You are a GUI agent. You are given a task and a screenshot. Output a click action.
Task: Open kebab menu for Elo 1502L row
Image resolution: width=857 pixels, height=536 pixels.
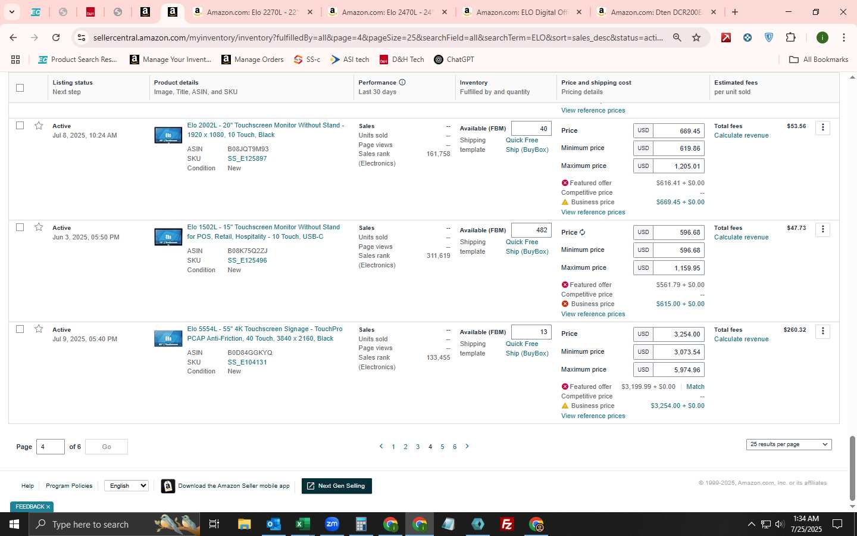[822, 229]
